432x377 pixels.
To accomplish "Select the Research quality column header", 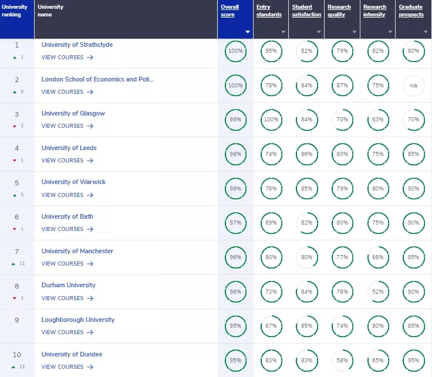I will point(339,11).
